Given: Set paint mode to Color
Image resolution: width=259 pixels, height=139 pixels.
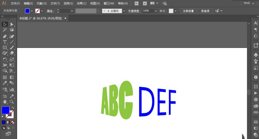Looking at the screenshot, I should [4, 122].
